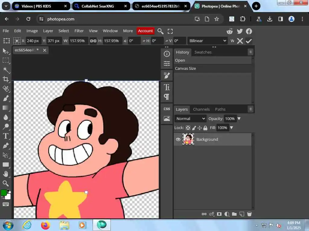Expand the Opacity slider arrow
This screenshot has width=309, height=231.
coord(239,119)
